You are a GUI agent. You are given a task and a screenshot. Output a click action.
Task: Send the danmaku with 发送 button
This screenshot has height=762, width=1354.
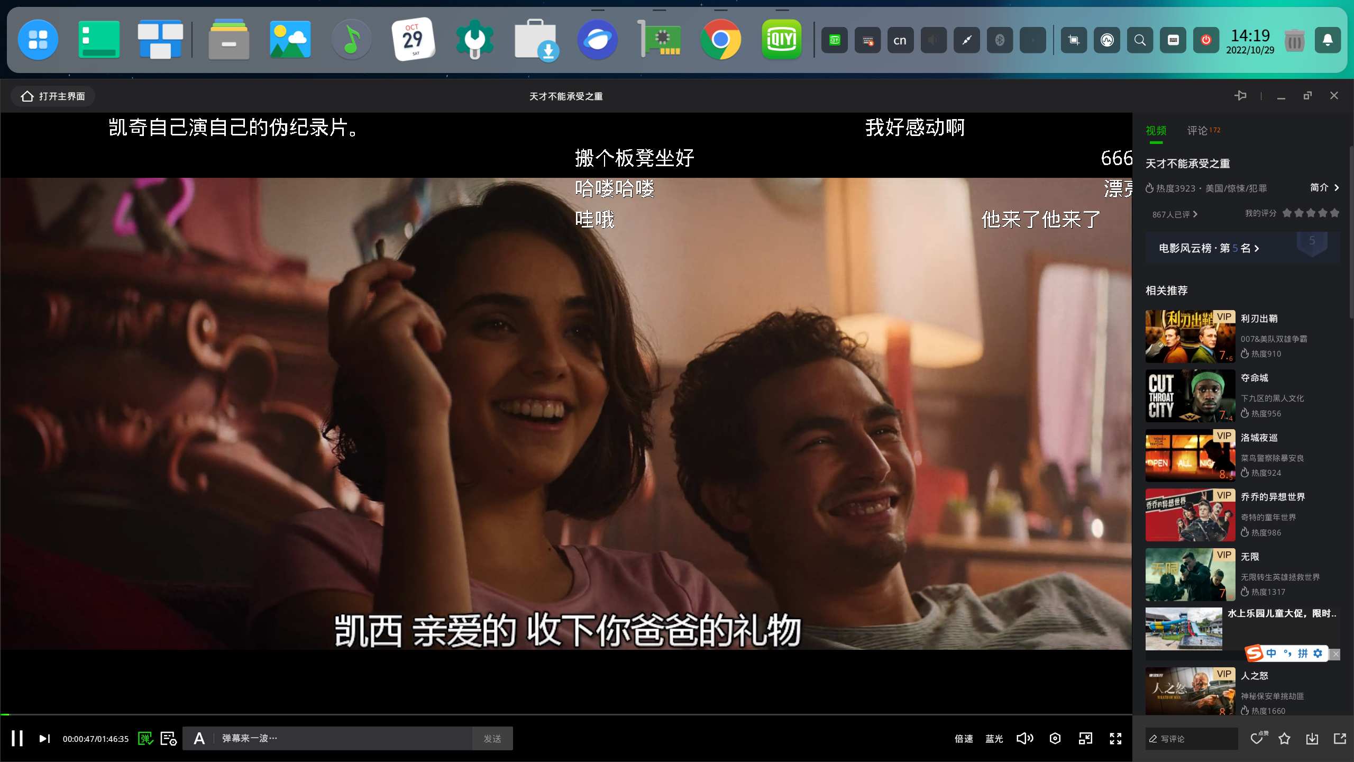[x=492, y=738]
